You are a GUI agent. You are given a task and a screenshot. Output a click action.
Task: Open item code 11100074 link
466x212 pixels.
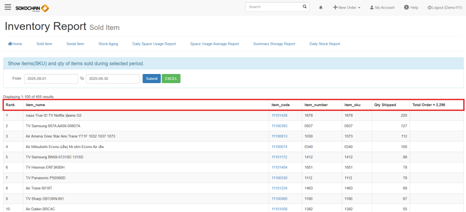(x=279, y=147)
